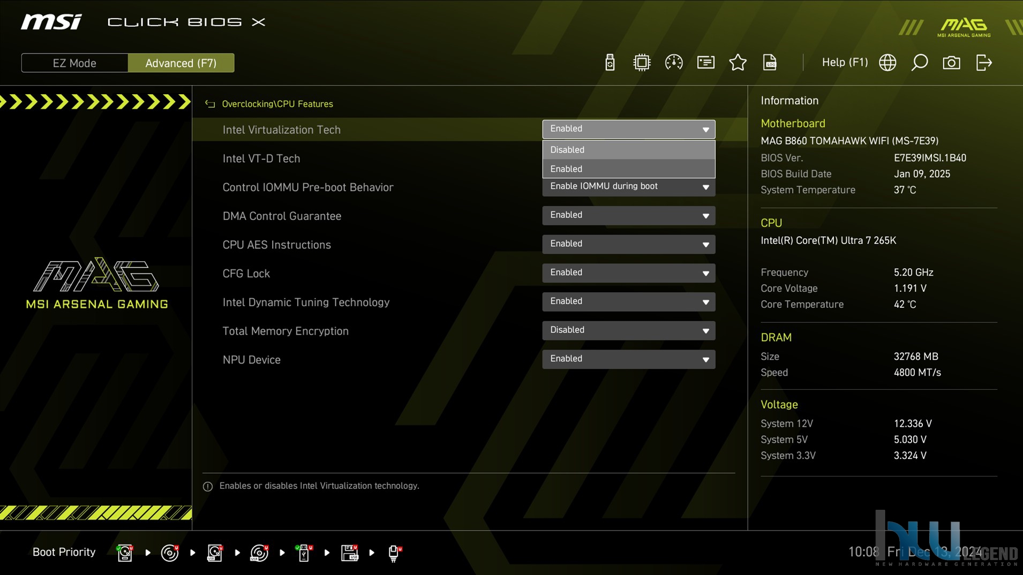Click the CPU heading in Information panel

[x=771, y=223]
